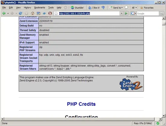Click the I like it! thumbs-up
The width and height of the screenshot is (166, 126).
(94, 8)
